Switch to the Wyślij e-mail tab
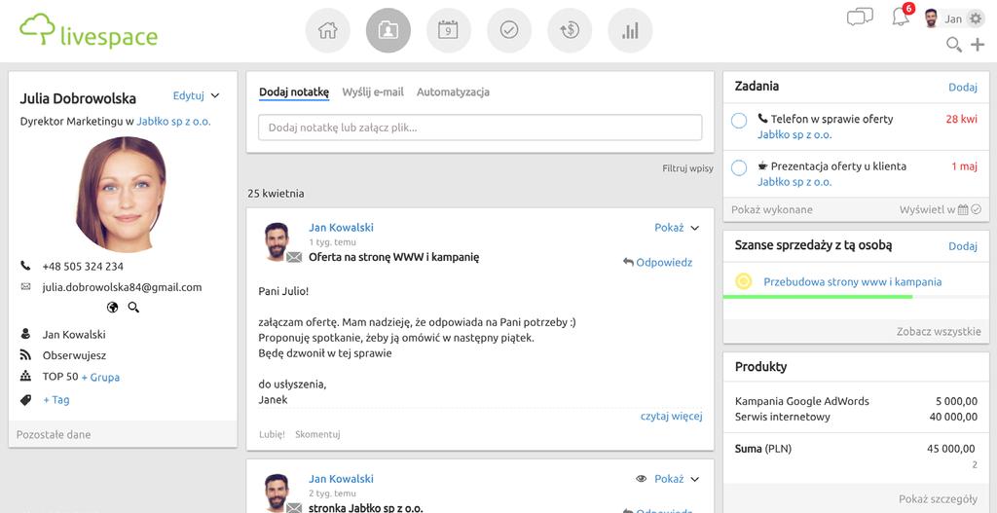Screen dimensions: 997x513 click(373, 92)
